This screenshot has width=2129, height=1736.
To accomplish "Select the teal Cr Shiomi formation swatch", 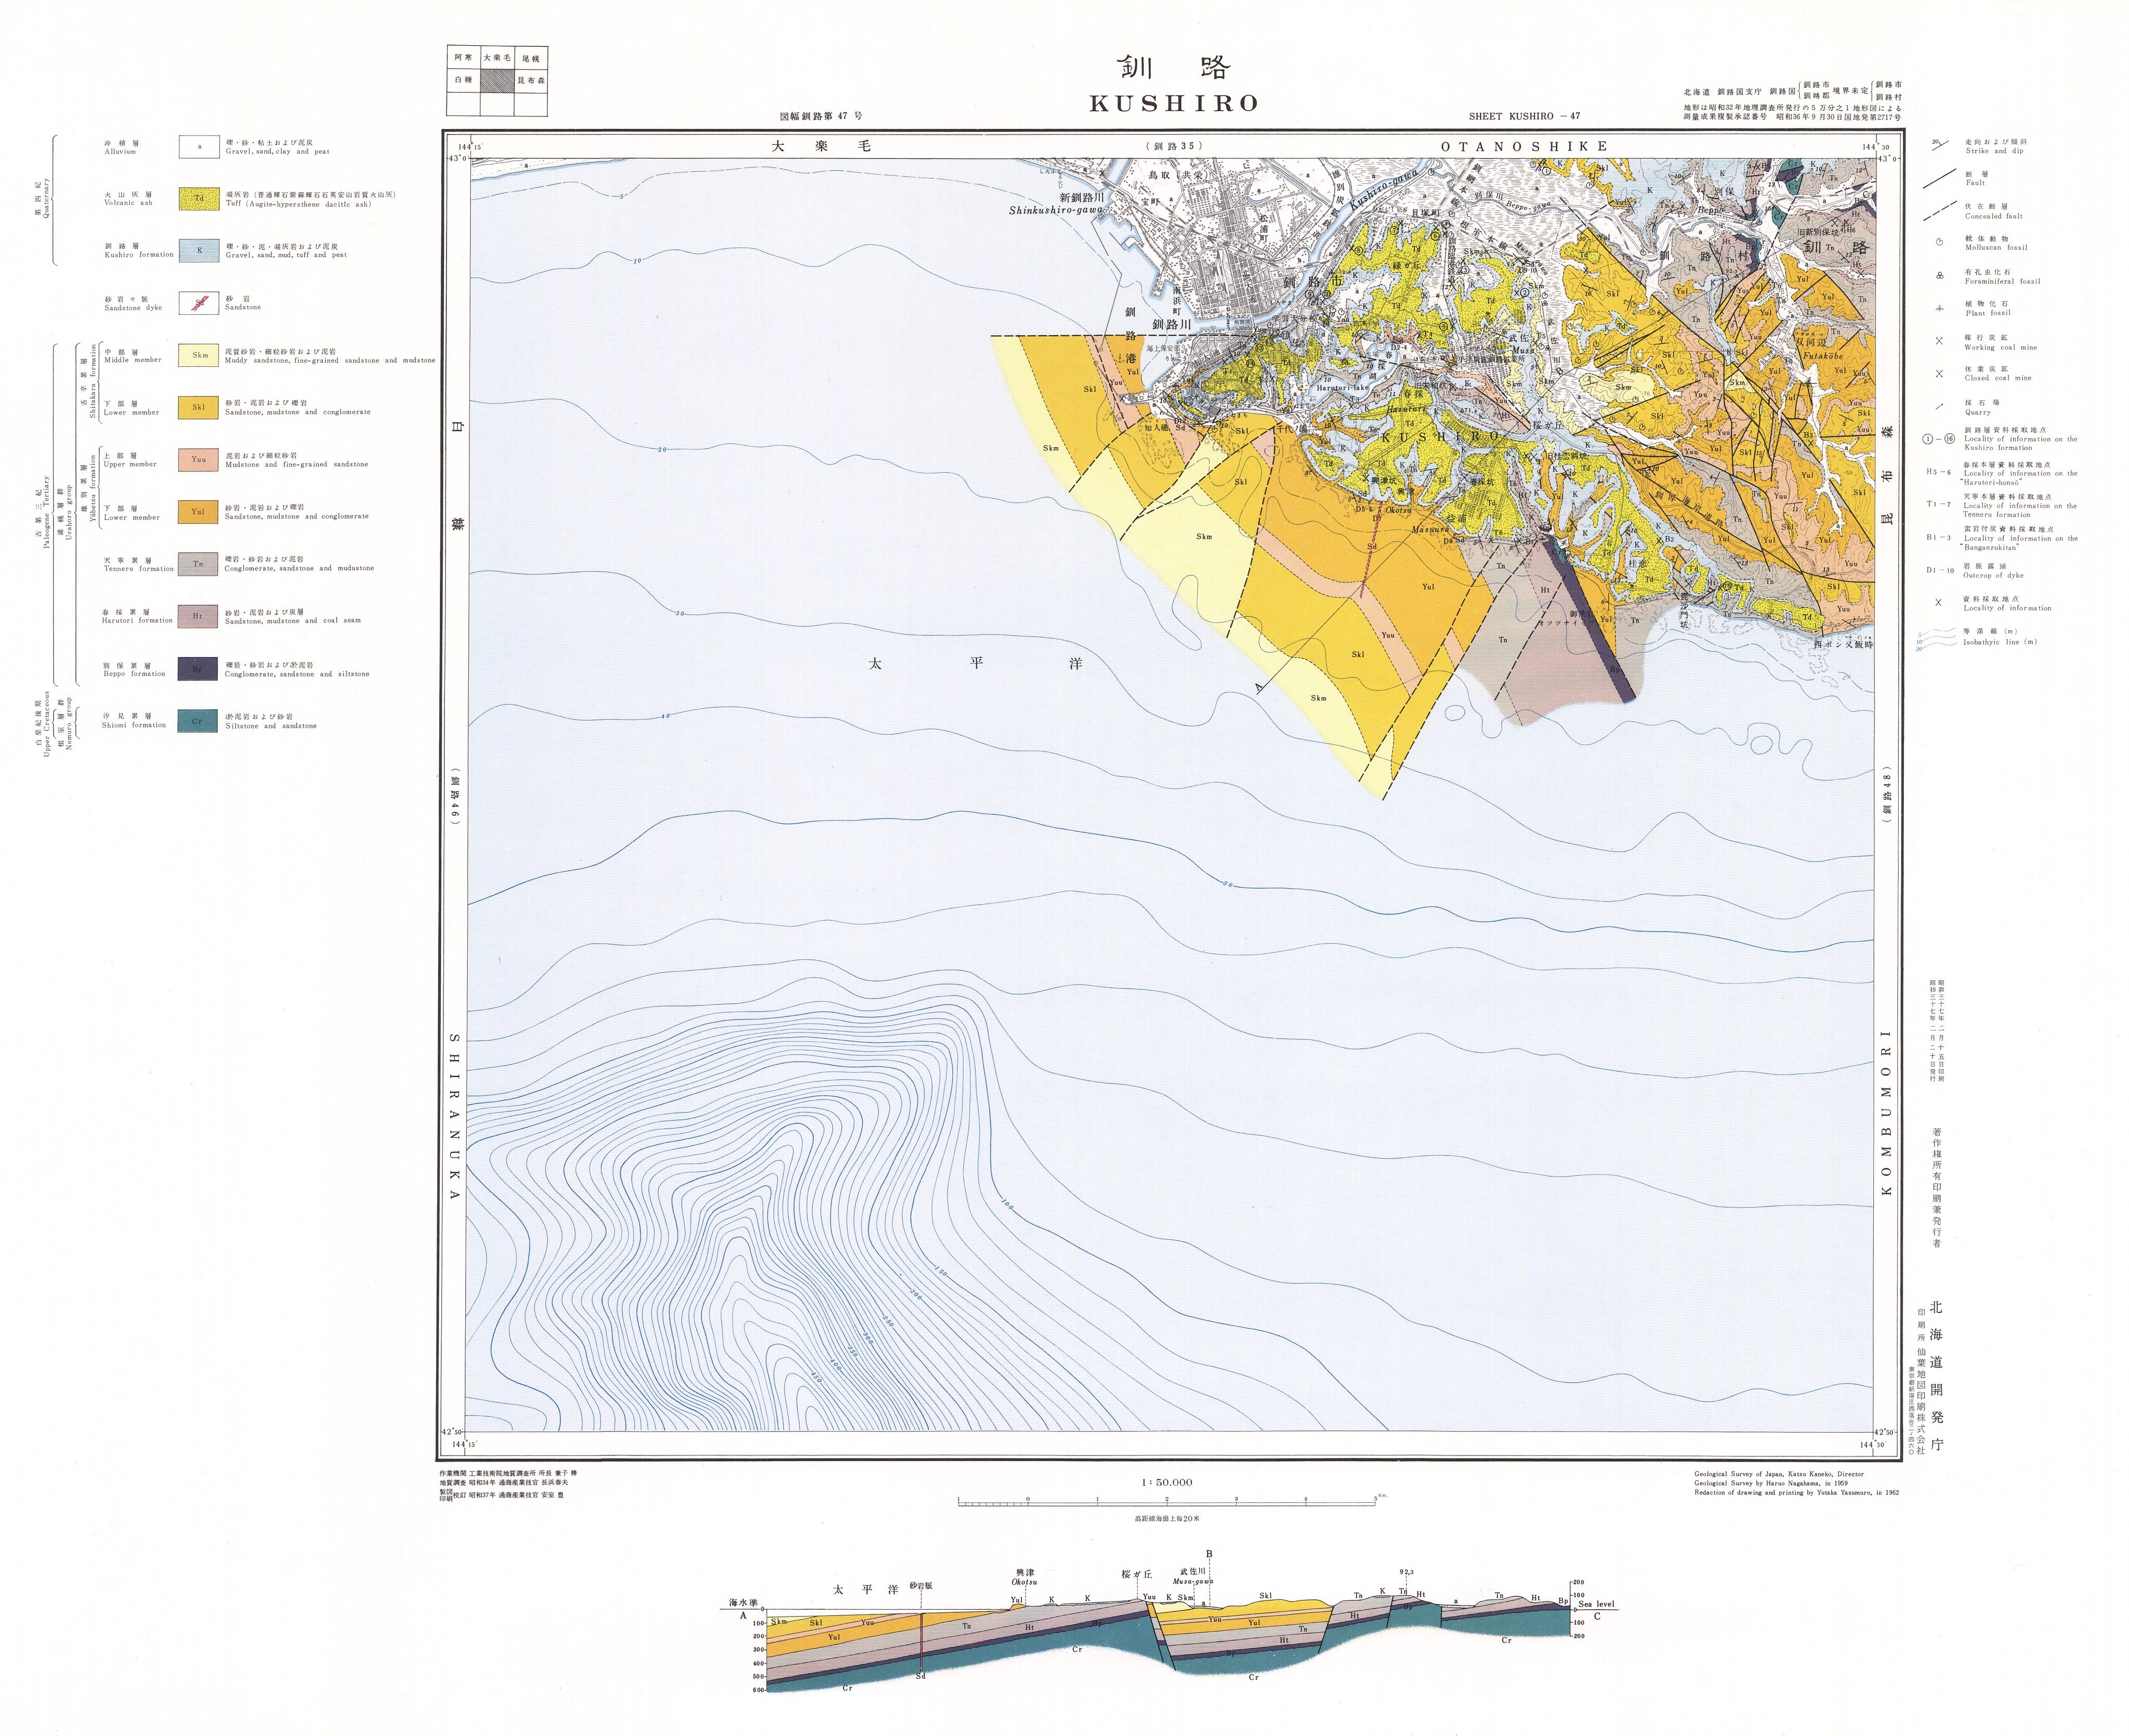I will 198,720.
